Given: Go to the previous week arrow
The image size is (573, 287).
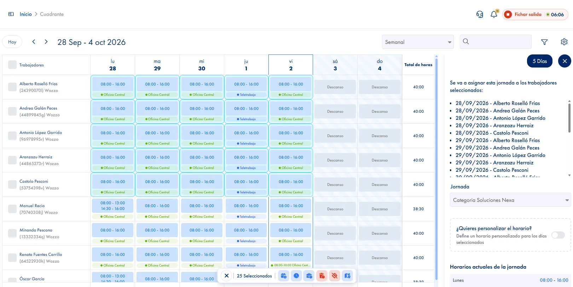Looking at the screenshot, I should [34, 42].
